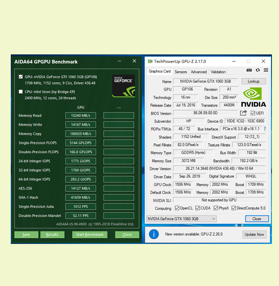Click the Bus Interface question mark
The image size is (279, 286).
[265, 129]
